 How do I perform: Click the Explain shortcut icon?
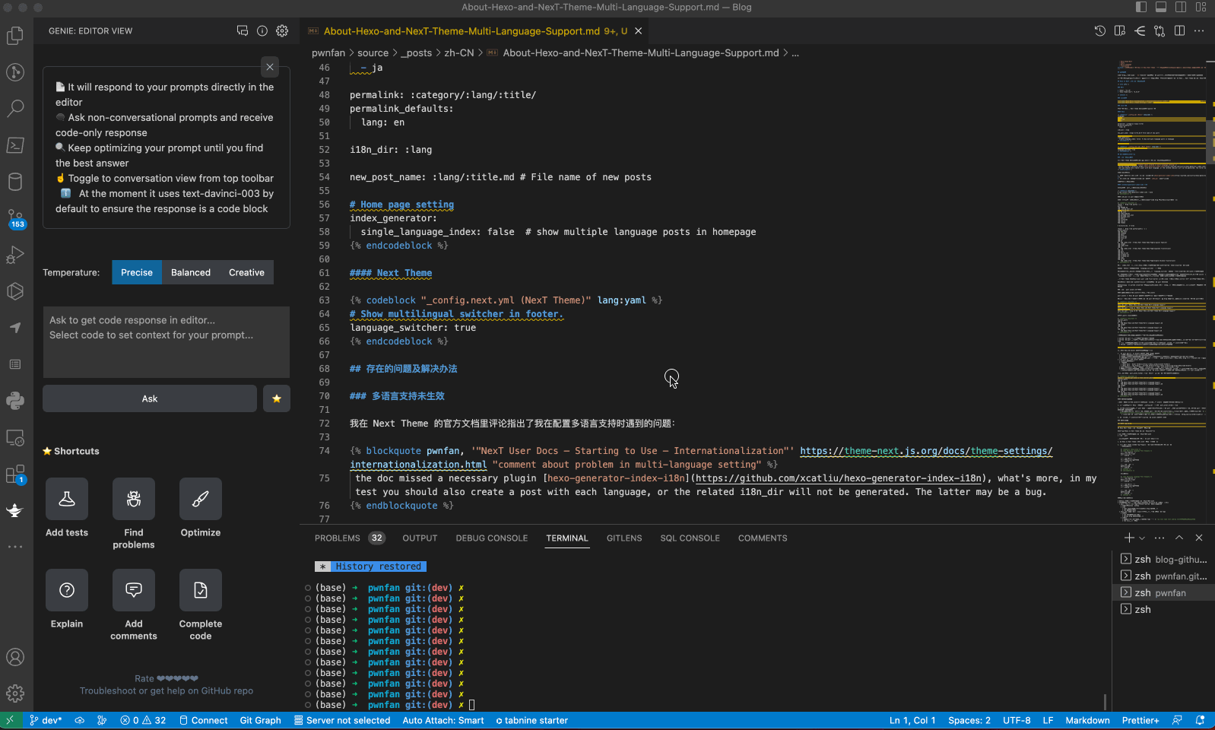[67, 590]
